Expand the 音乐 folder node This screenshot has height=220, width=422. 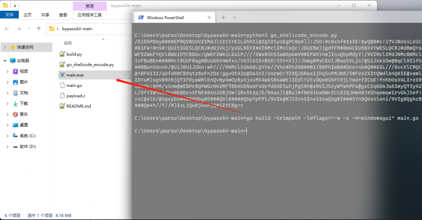[x=7, y=114]
